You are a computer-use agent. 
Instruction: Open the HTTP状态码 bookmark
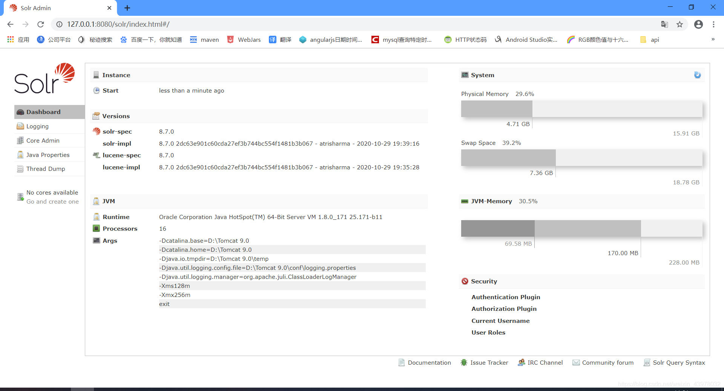(x=465, y=40)
